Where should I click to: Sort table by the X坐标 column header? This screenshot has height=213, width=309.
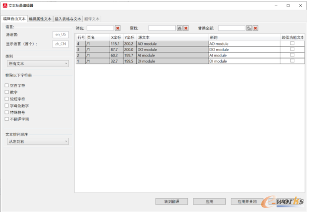pos(117,37)
